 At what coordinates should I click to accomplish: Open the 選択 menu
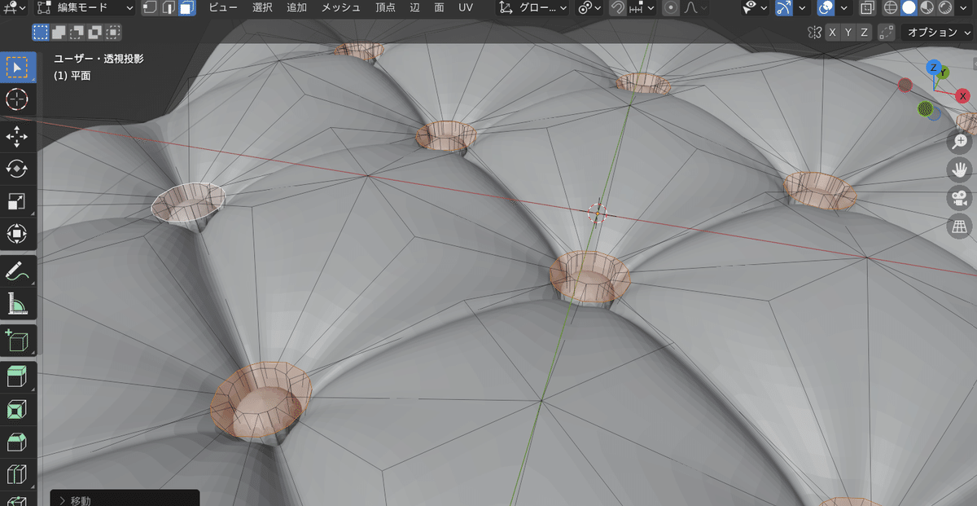pos(263,8)
